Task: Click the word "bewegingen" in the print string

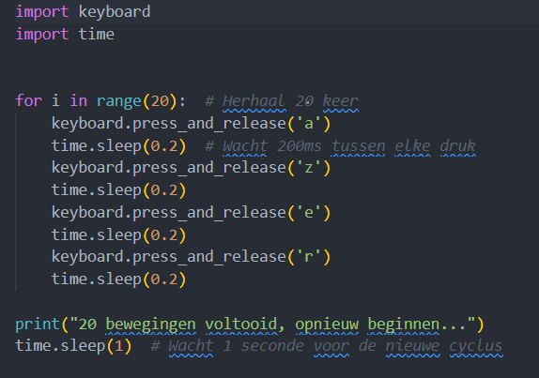Action: (150, 325)
